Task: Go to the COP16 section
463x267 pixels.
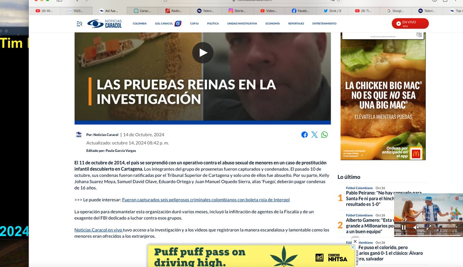Action: tap(194, 24)
